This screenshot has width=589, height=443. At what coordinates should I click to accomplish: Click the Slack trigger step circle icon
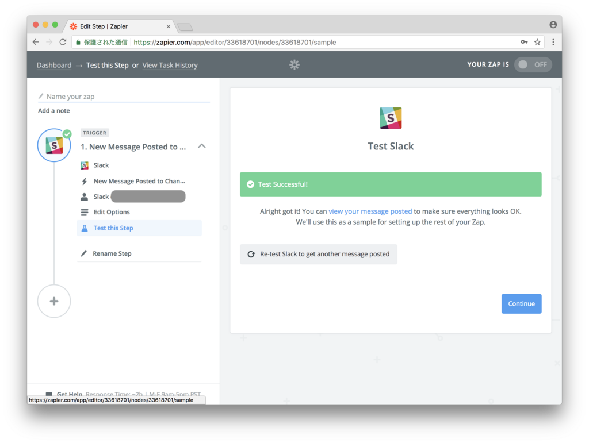(x=54, y=145)
